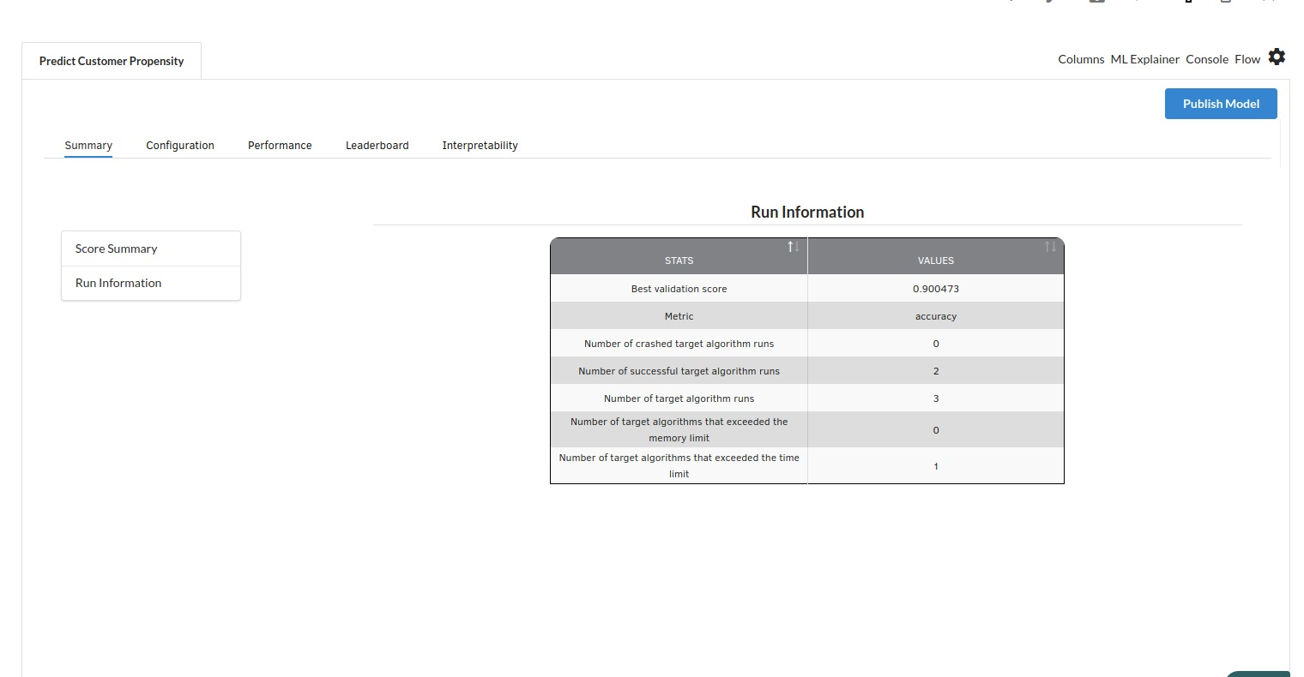Open the Columns link
This screenshot has height=677, width=1304.
[x=1081, y=59]
